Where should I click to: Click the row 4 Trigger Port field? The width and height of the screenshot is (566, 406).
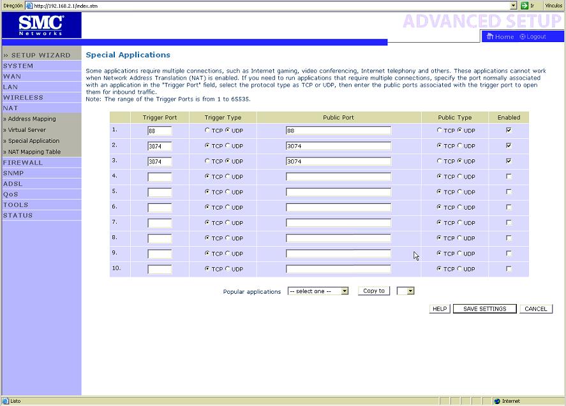click(160, 177)
